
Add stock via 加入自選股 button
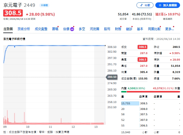tap(168, 5)
